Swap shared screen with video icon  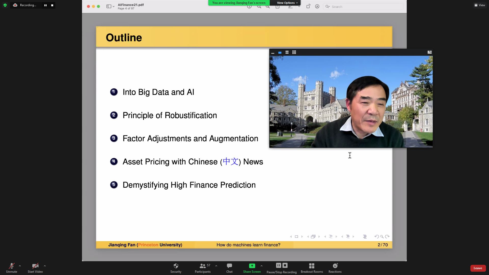430,52
